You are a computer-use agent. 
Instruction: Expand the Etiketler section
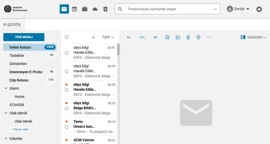6,138
